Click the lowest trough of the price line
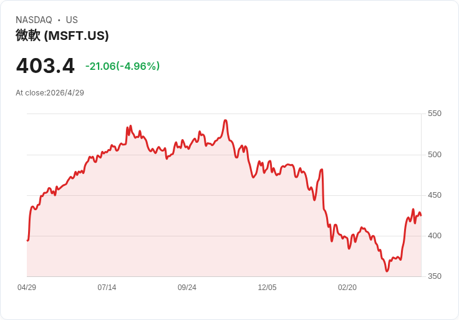Viewport: 459px width, 320px height. [387, 271]
